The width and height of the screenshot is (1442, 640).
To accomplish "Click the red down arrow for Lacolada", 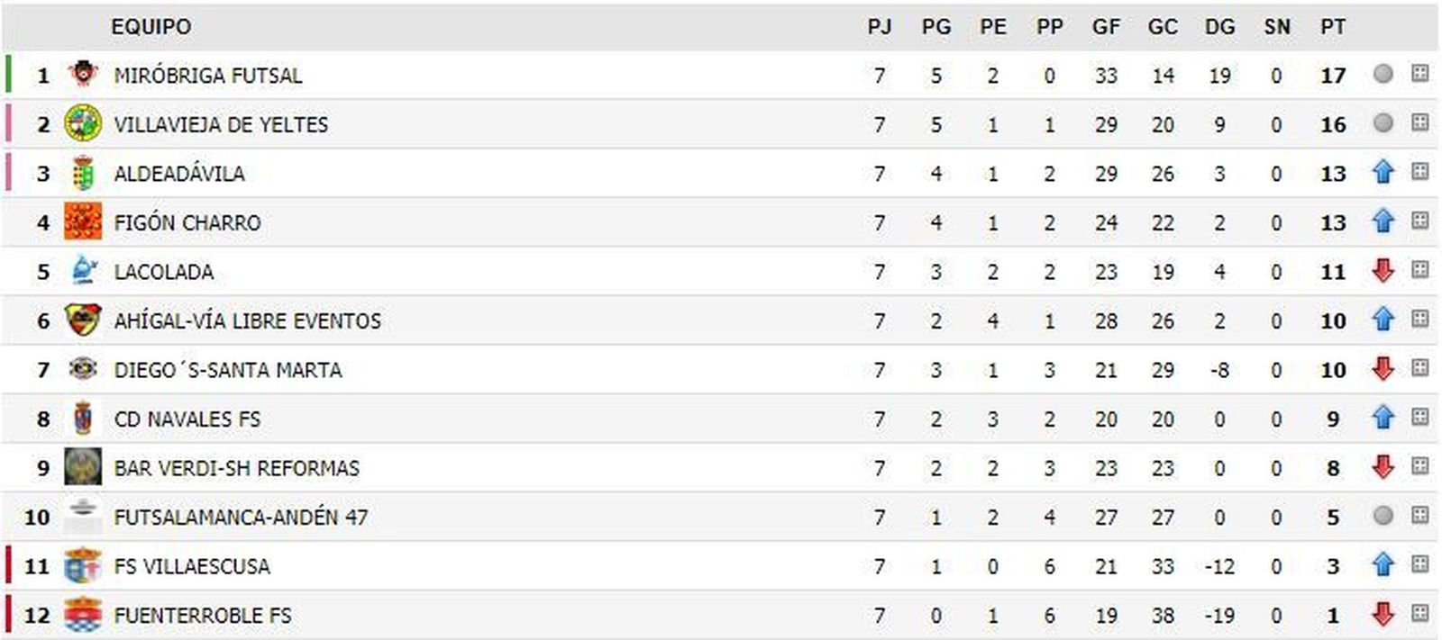I will point(1383,270).
